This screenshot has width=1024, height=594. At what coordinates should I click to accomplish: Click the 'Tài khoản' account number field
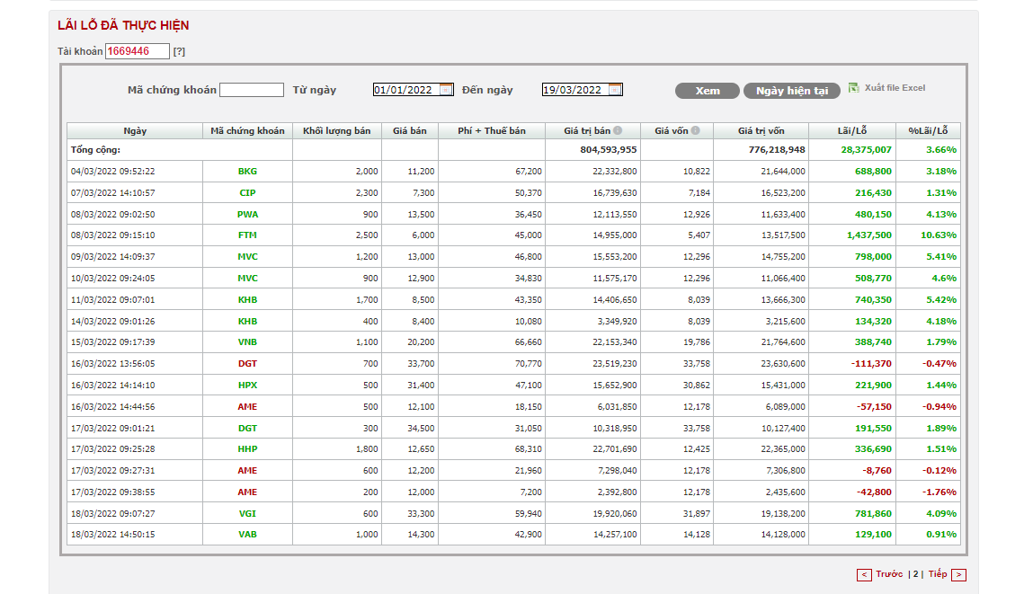coord(138,51)
